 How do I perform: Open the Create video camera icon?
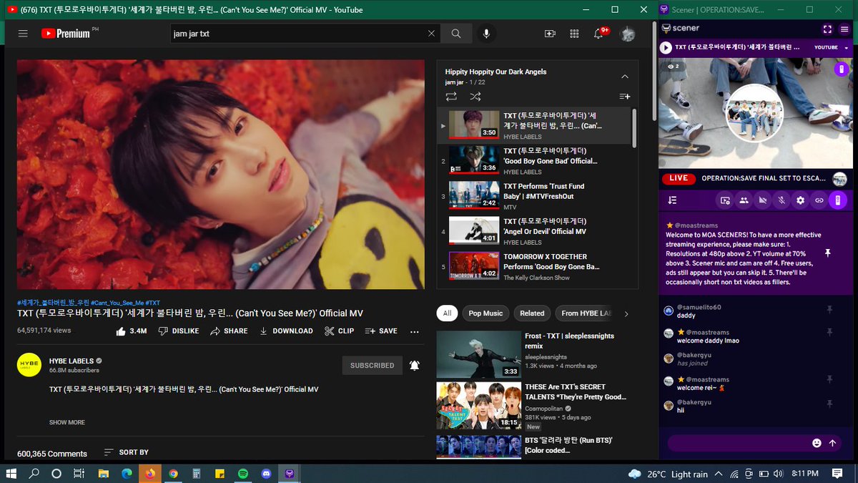(550, 34)
